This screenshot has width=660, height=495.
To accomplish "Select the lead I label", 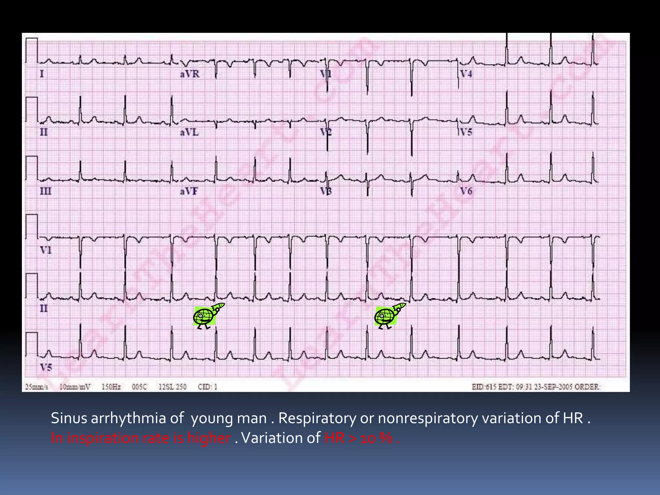I will (x=42, y=74).
